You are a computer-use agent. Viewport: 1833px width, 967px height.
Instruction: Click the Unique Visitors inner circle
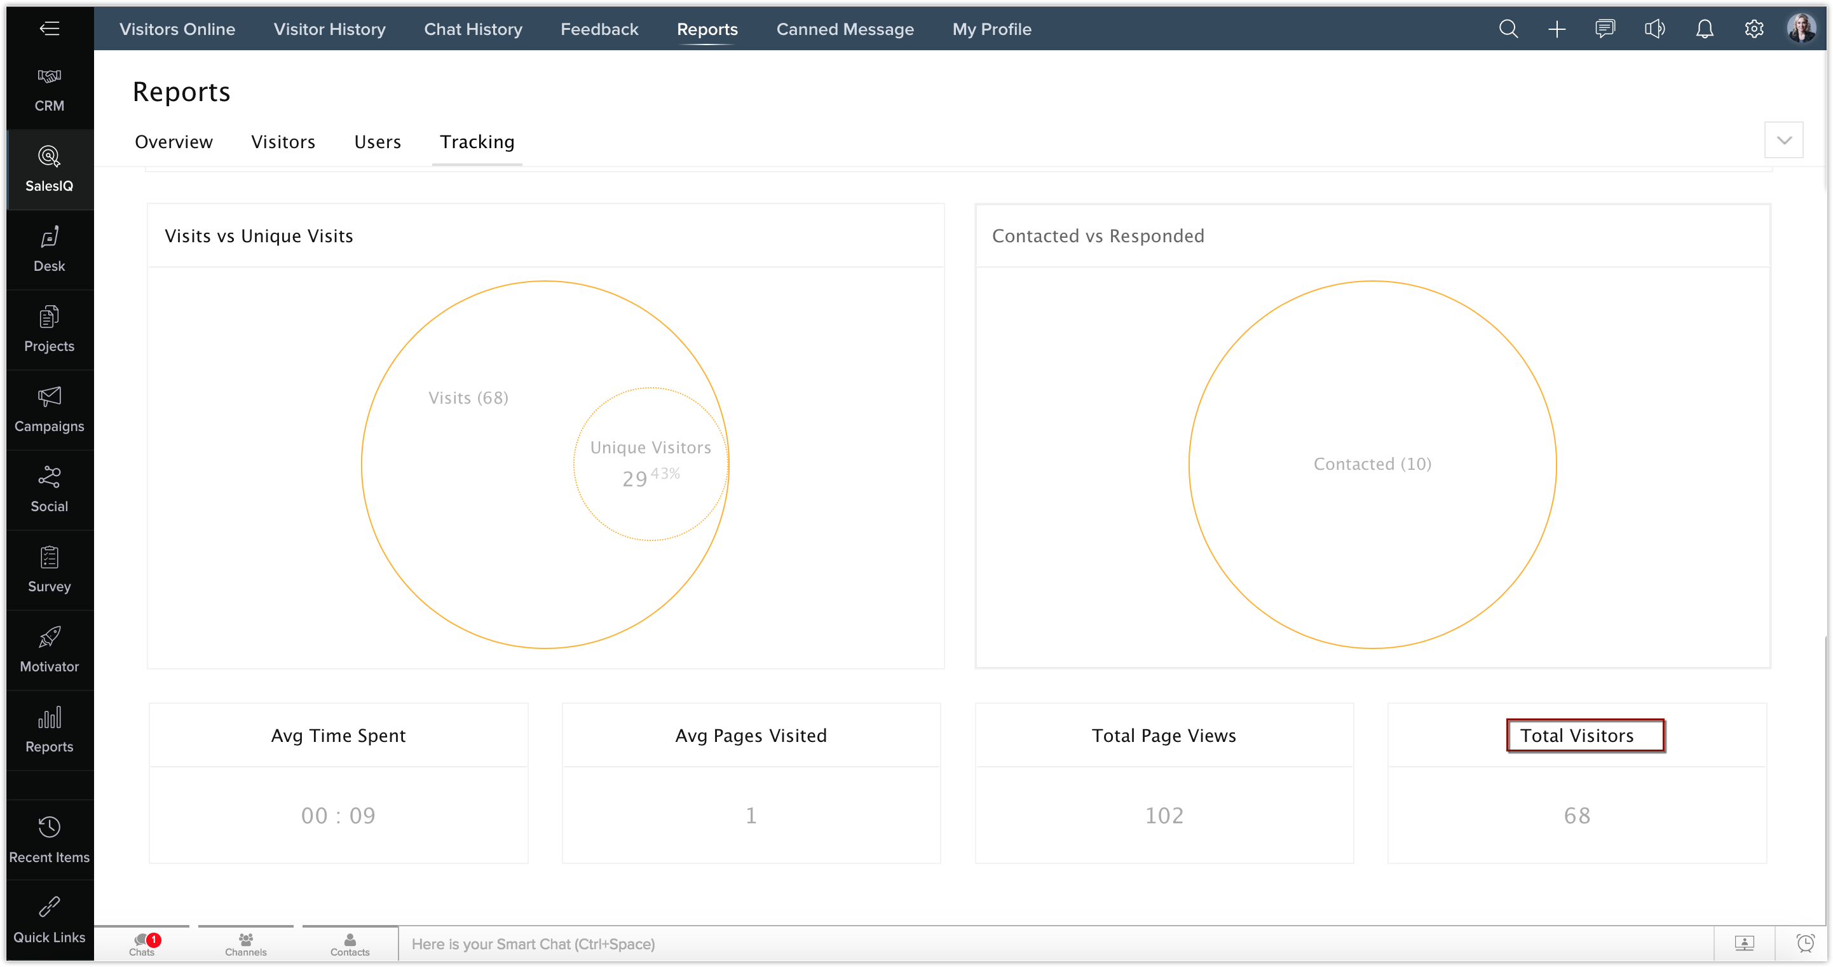[x=650, y=463]
